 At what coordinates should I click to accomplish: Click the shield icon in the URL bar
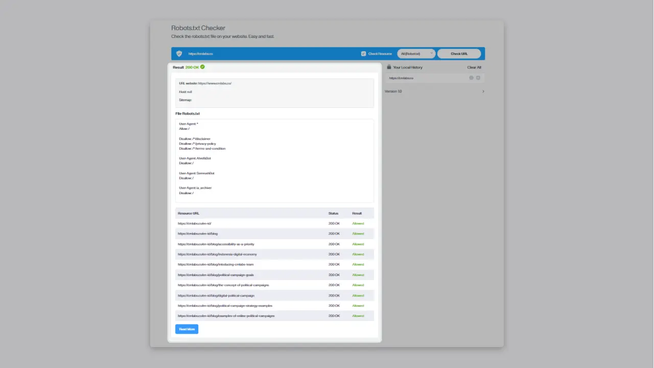(179, 54)
